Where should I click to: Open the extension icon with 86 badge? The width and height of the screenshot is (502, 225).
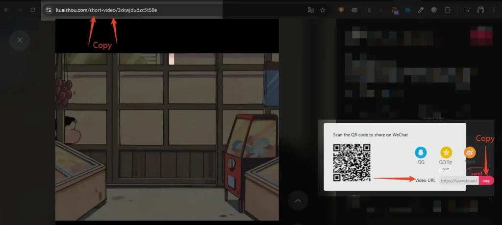click(395, 11)
